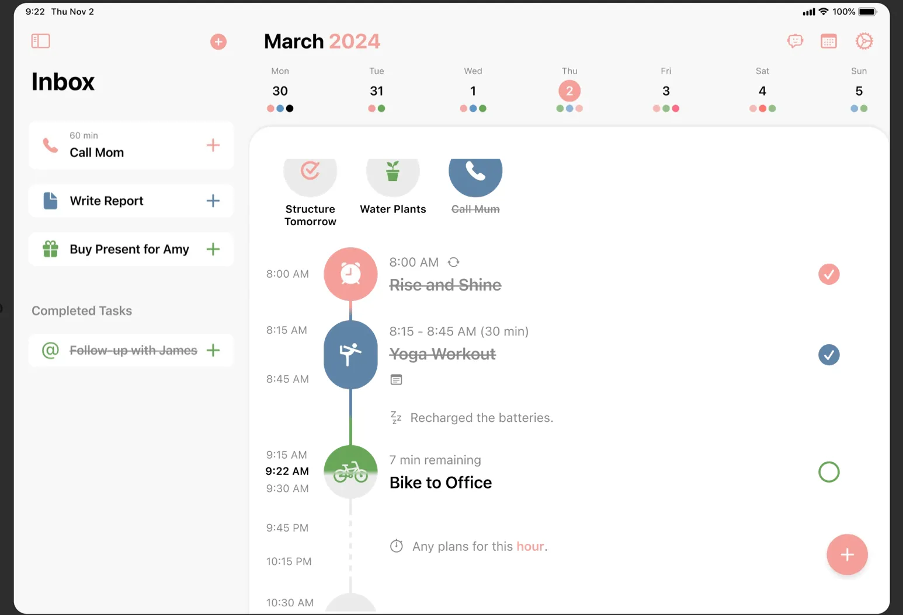The width and height of the screenshot is (903, 615).
Task: Click the Wi-Fi icon in status bar
Action: (824, 12)
